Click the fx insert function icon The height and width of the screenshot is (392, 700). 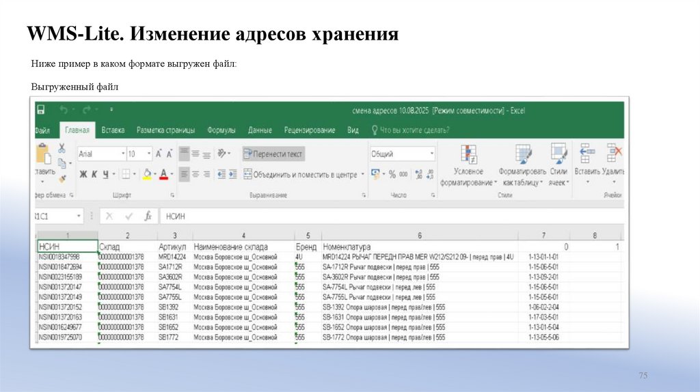pos(148,216)
